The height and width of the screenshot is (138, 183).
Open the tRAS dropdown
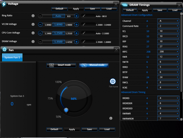coord(168,46)
